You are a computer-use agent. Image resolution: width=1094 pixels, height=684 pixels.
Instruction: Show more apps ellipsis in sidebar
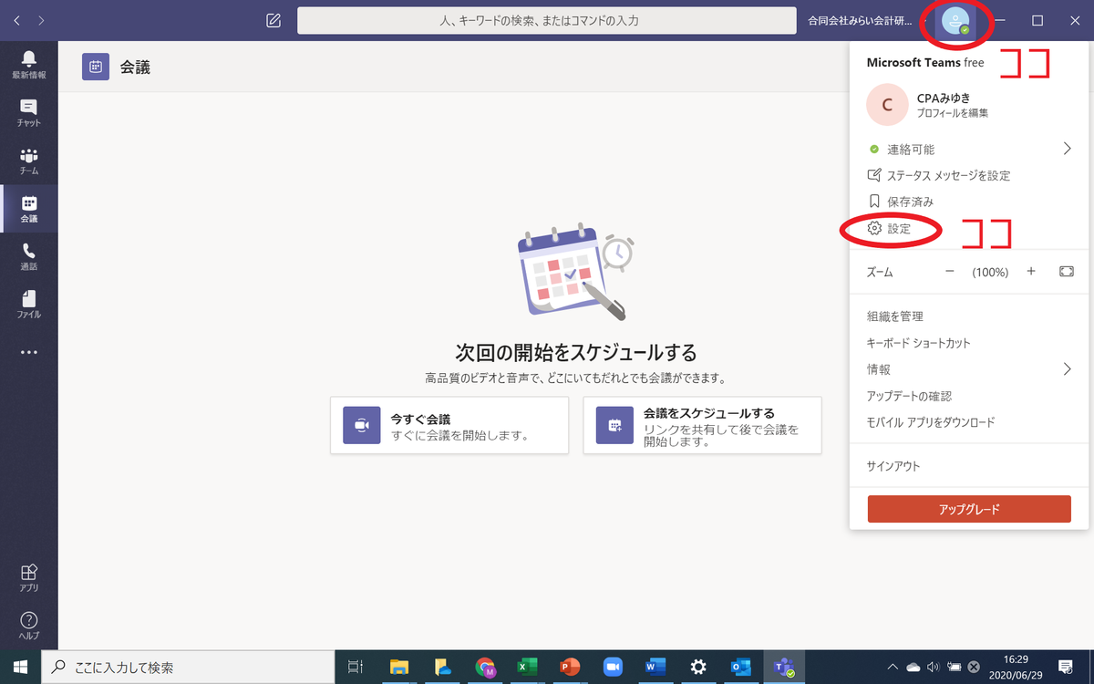[29, 352]
